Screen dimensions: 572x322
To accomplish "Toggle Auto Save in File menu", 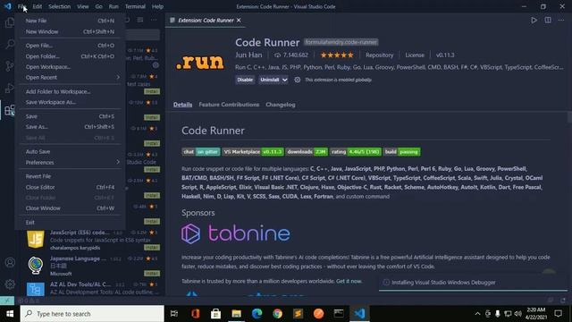I will (x=70, y=151).
